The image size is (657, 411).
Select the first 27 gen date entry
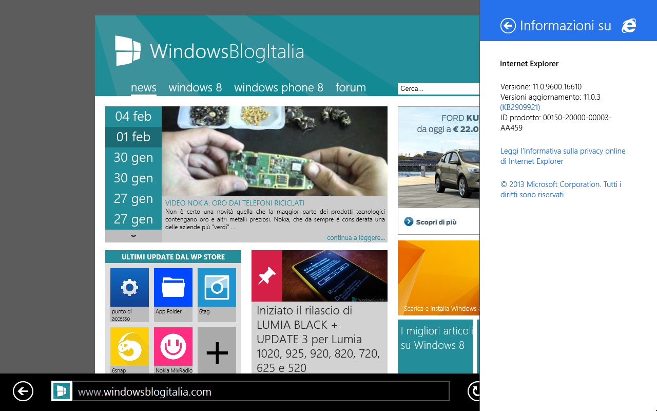133,199
